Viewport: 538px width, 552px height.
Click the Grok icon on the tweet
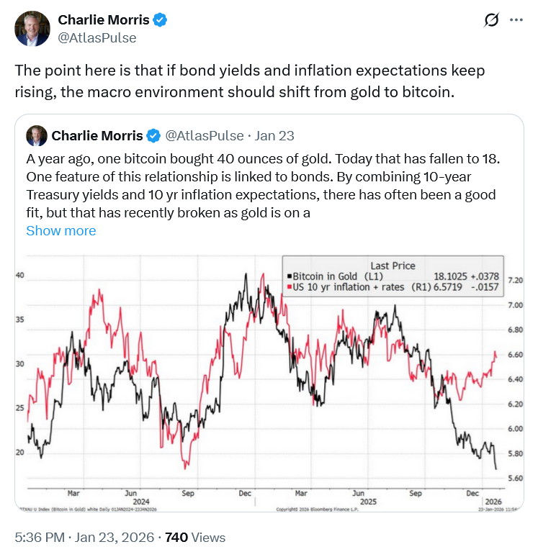point(492,21)
